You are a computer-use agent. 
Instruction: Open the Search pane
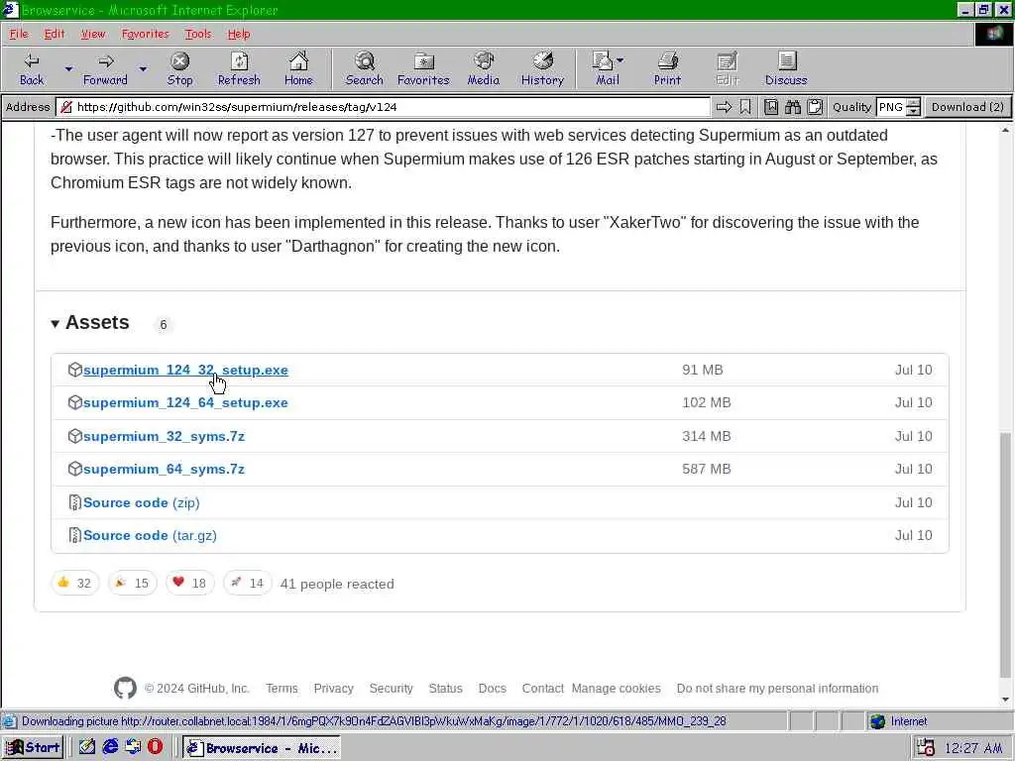(365, 68)
